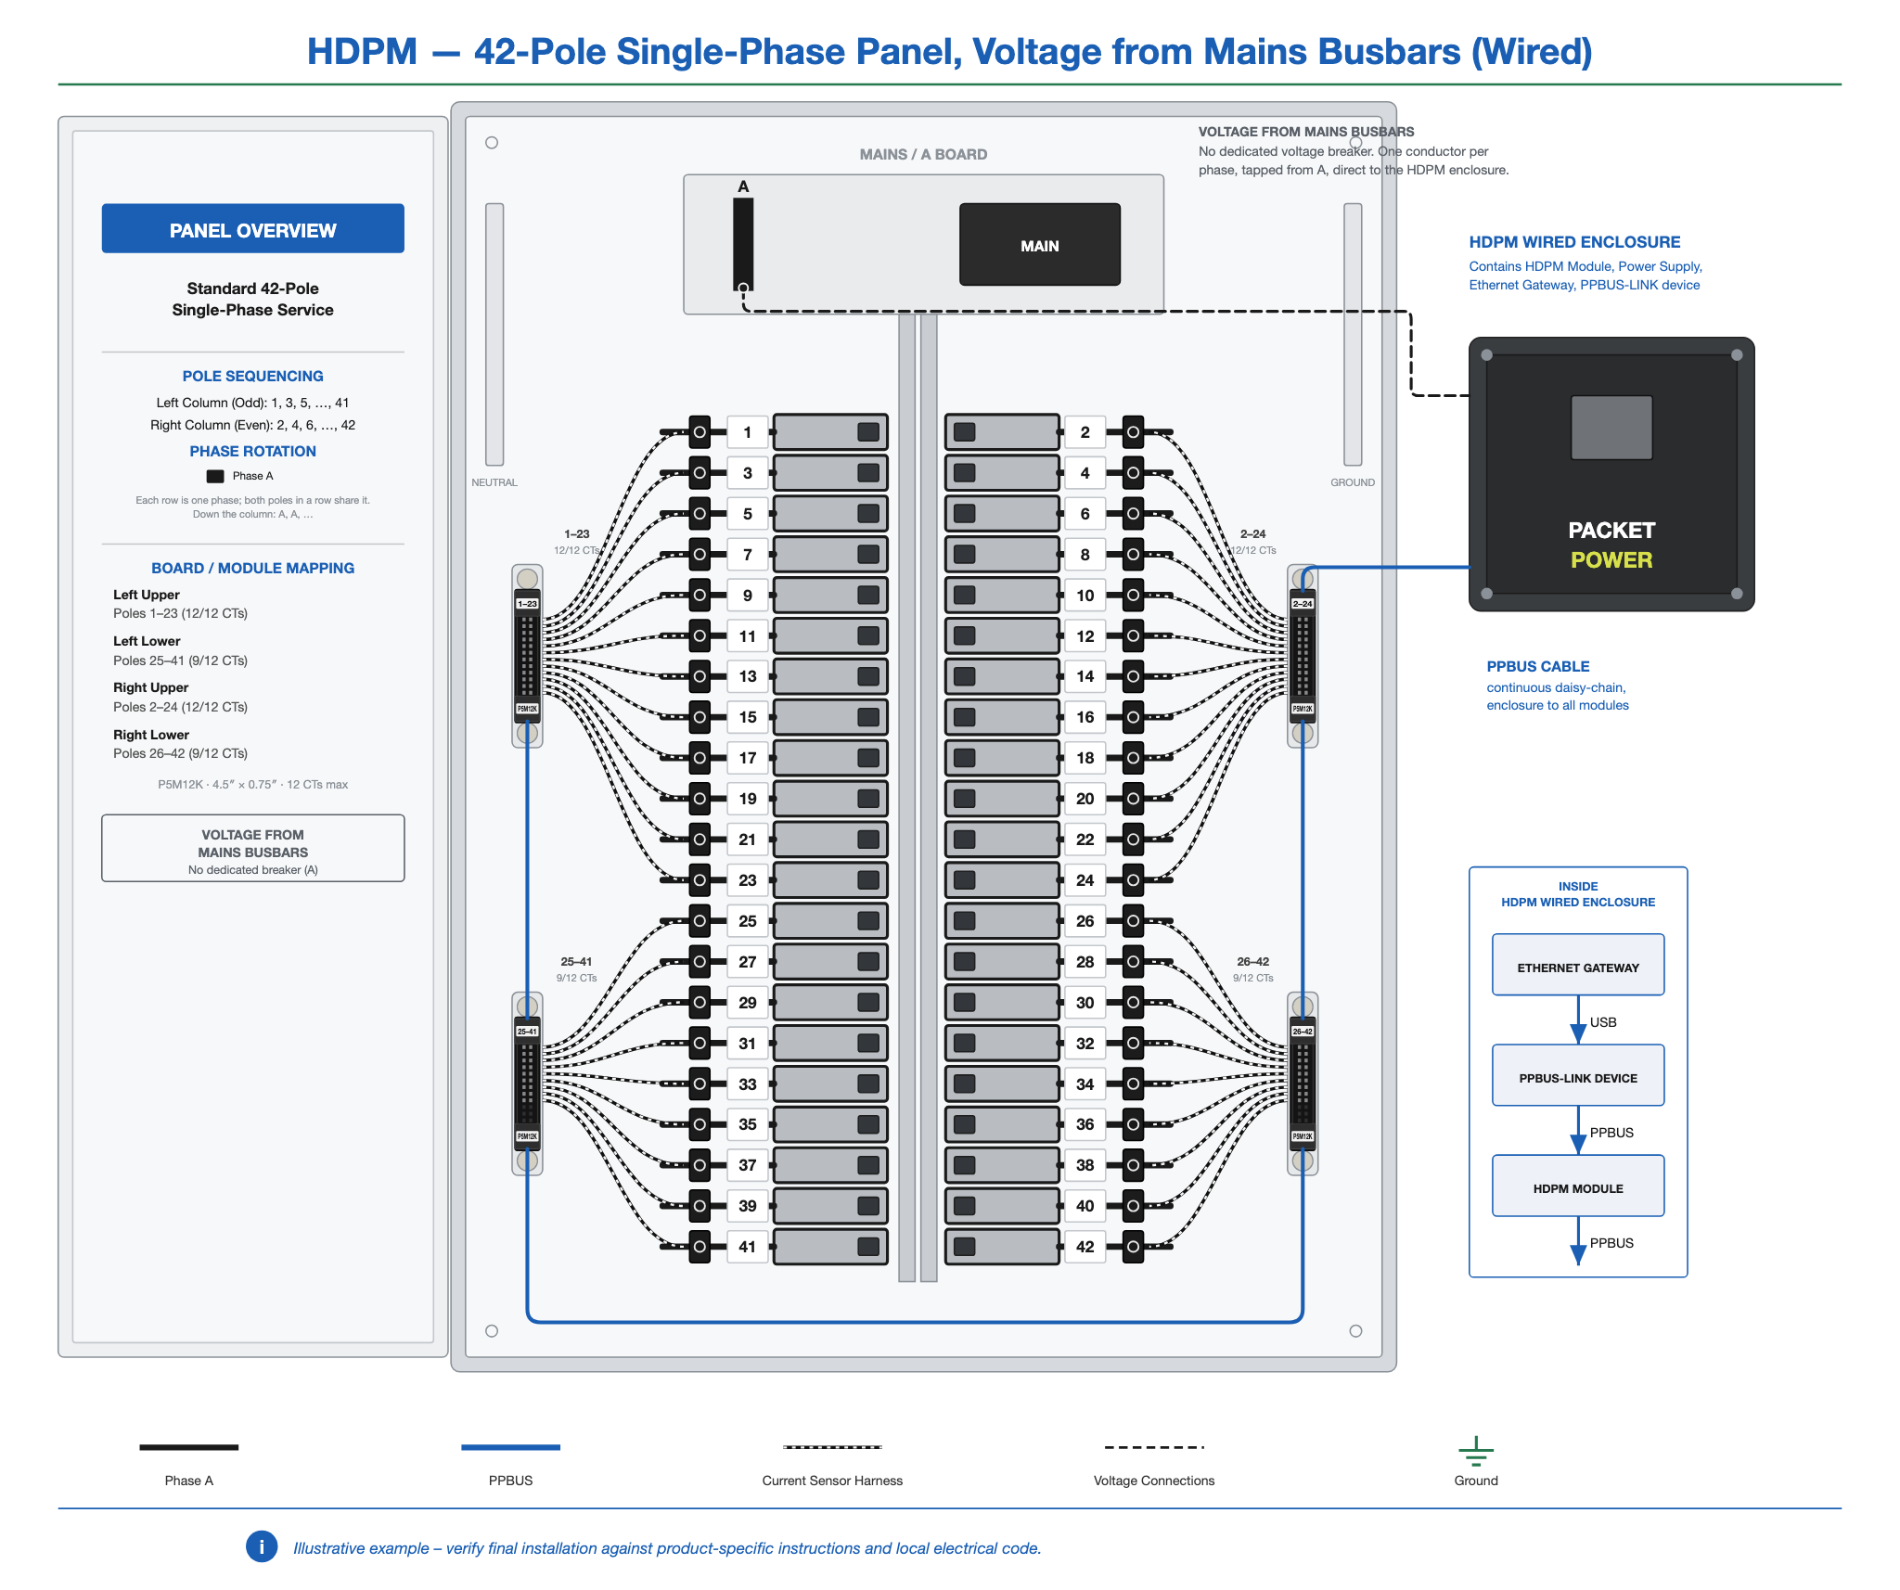This screenshot has height=1590, width=1900.
Task: Click the diagram title at the top
Action: click(x=950, y=51)
